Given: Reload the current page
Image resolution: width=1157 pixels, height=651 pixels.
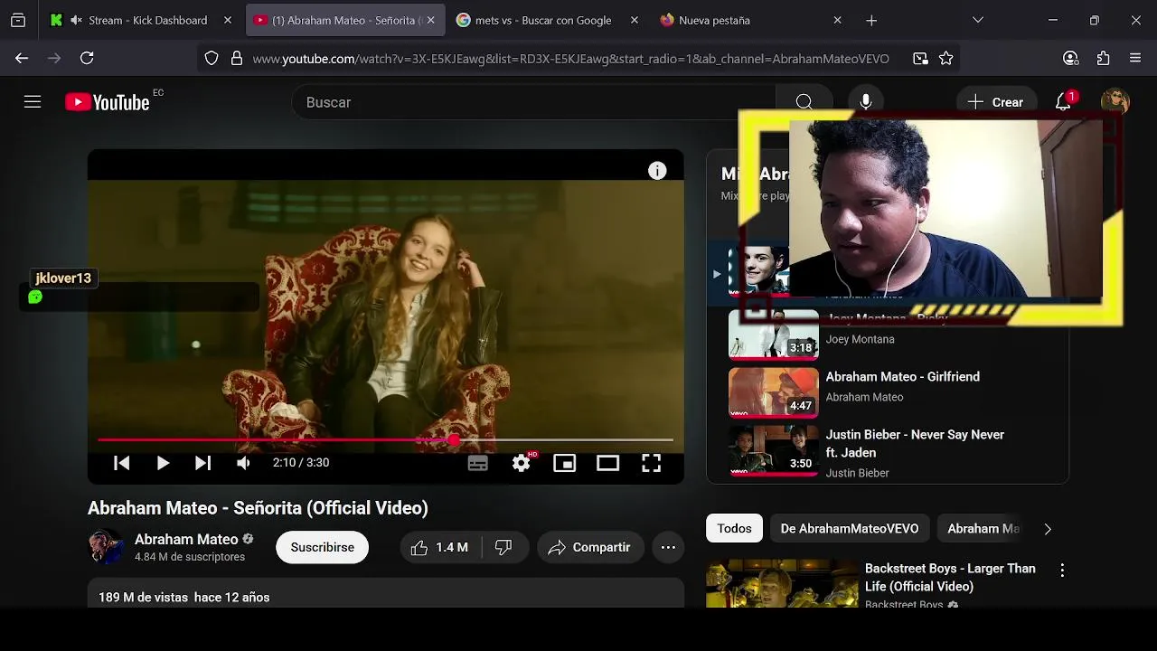Looking at the screenshot, I should (87, 58).
